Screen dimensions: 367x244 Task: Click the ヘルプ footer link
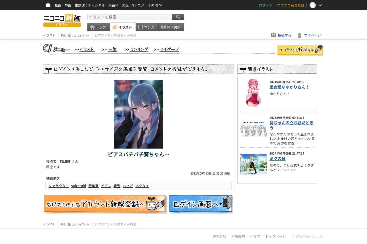click(255, 236)
